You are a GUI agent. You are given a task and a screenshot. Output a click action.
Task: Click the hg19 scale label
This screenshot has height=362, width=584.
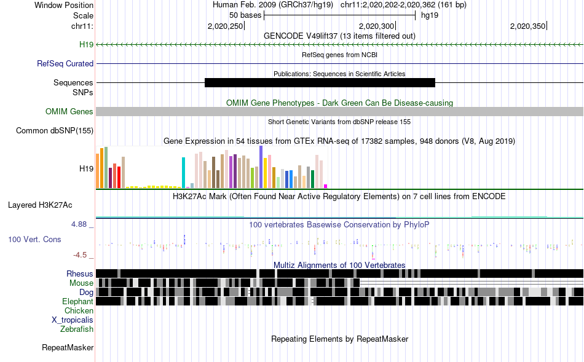click(x=430, y=15)
